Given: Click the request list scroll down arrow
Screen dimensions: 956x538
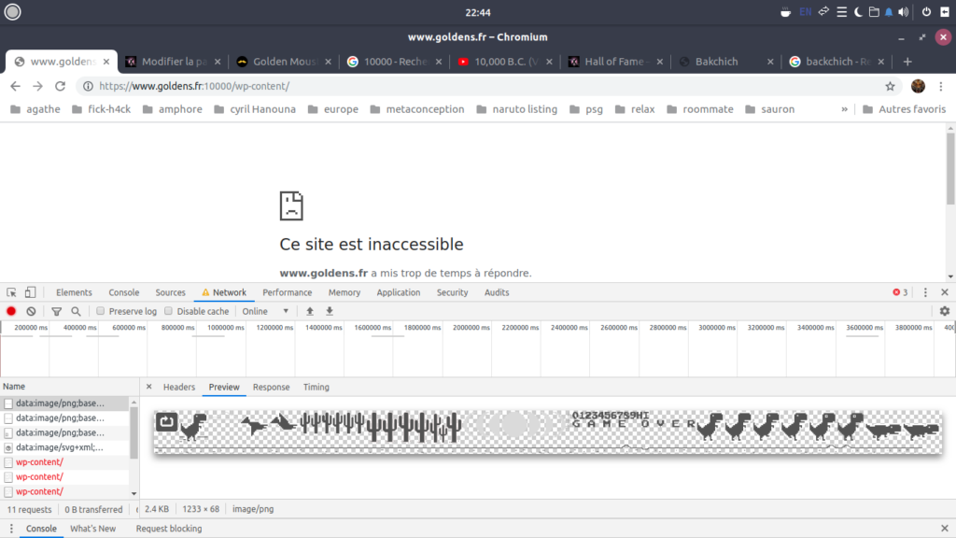Looking at the screenshot, I should (x=134, y=493).
